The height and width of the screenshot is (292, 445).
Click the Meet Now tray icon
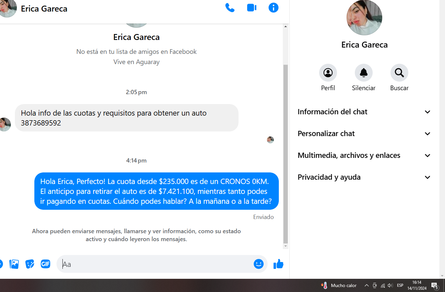coord(375,285)
